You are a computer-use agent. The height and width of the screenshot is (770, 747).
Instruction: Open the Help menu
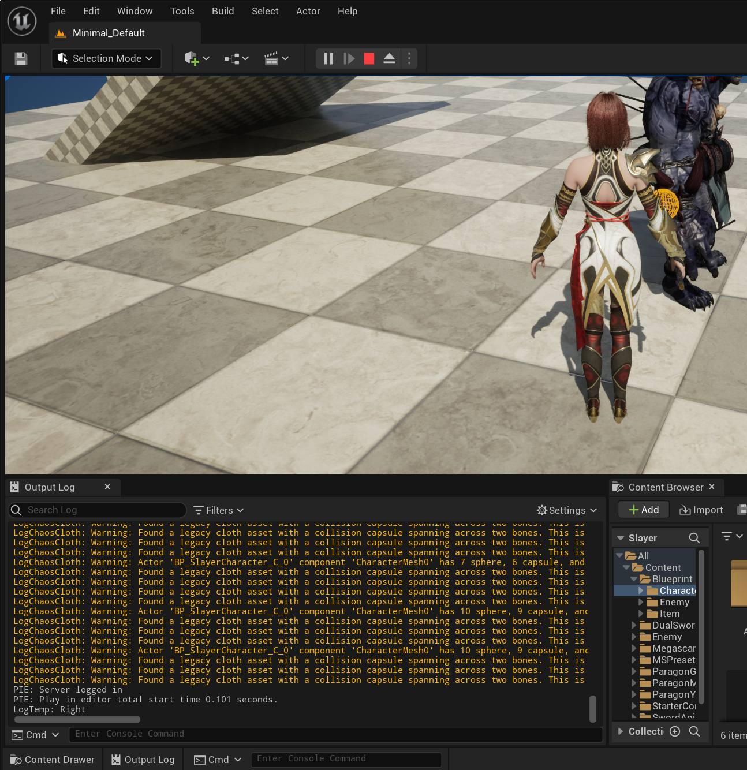point(348,11)
